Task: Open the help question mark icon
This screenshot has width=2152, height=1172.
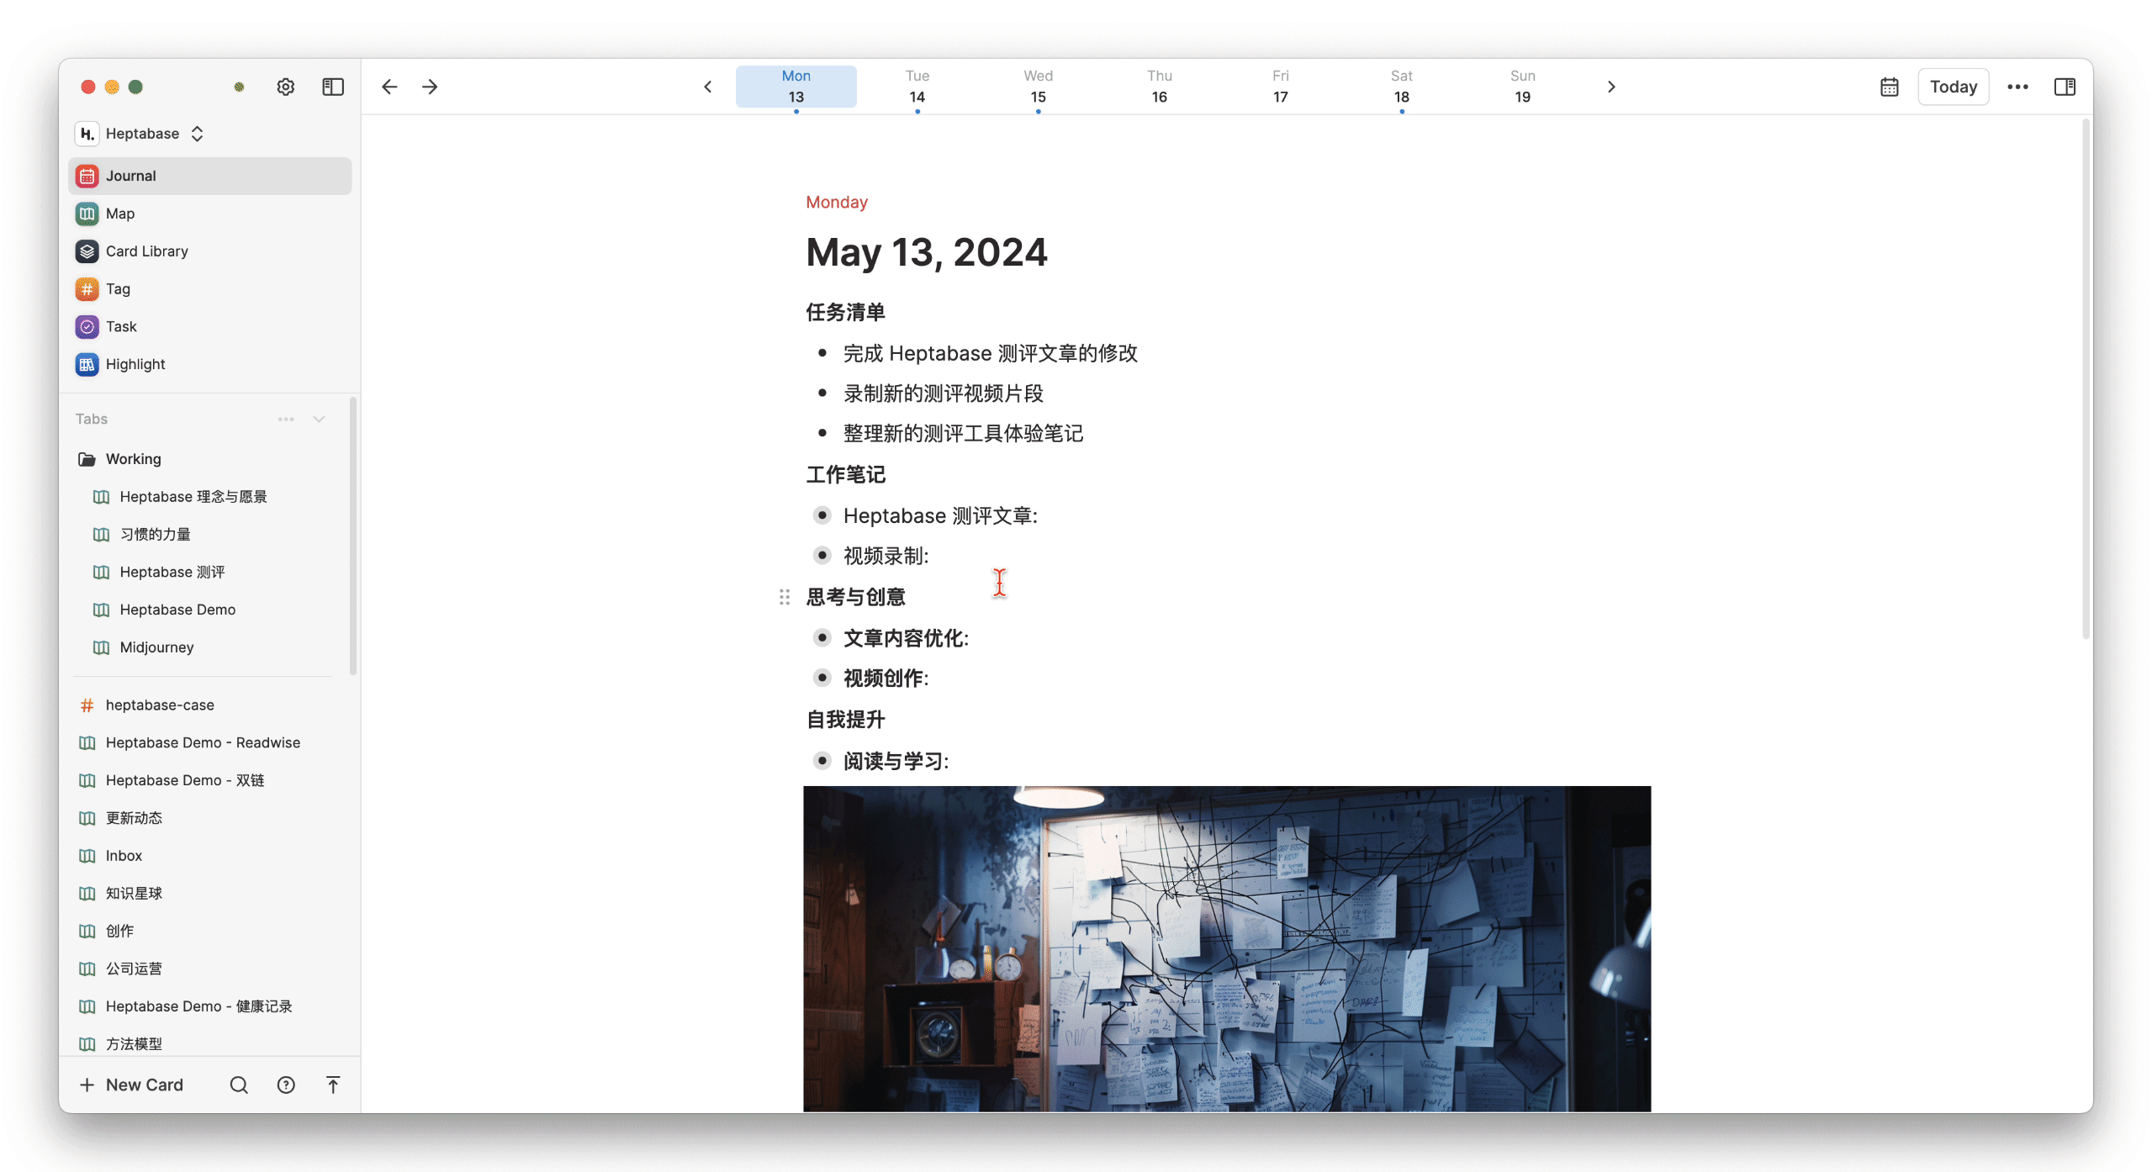Action: coord(286,1085)
